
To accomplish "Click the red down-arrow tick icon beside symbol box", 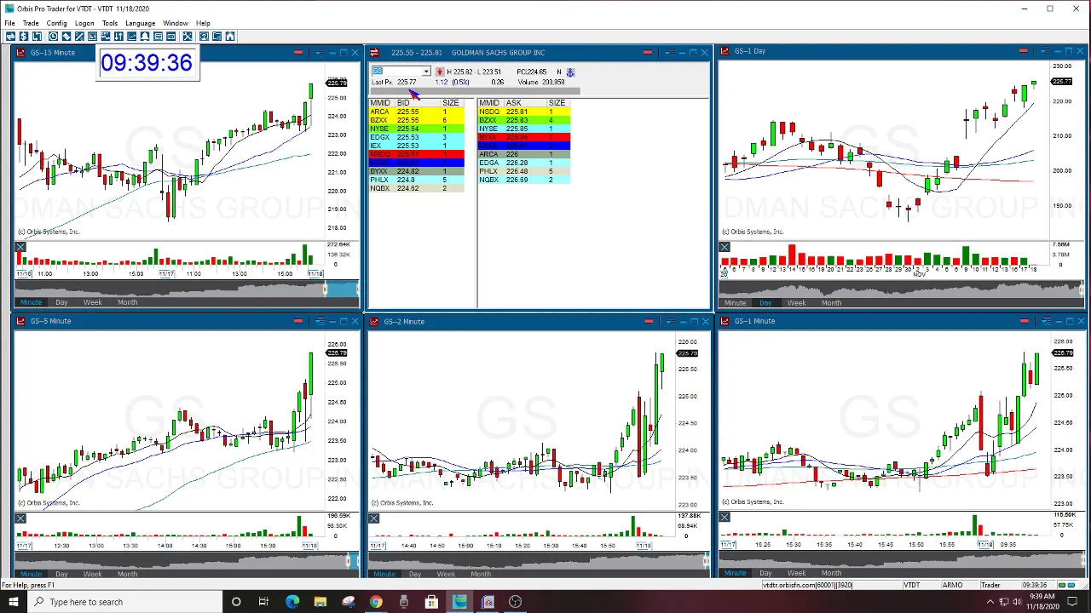I will tap(440, 72).
